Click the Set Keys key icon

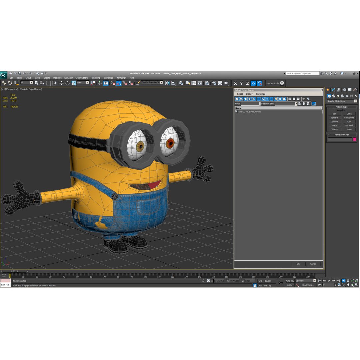(281, 283)
